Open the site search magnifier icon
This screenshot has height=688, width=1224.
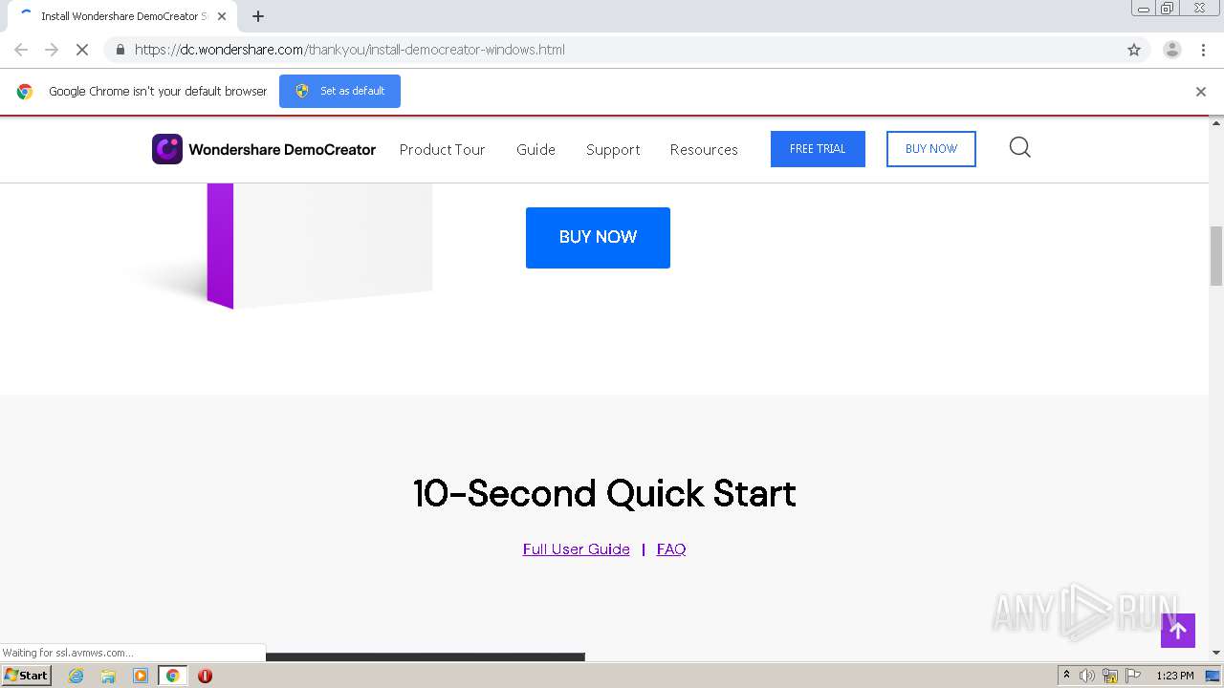click(1019, 147)
